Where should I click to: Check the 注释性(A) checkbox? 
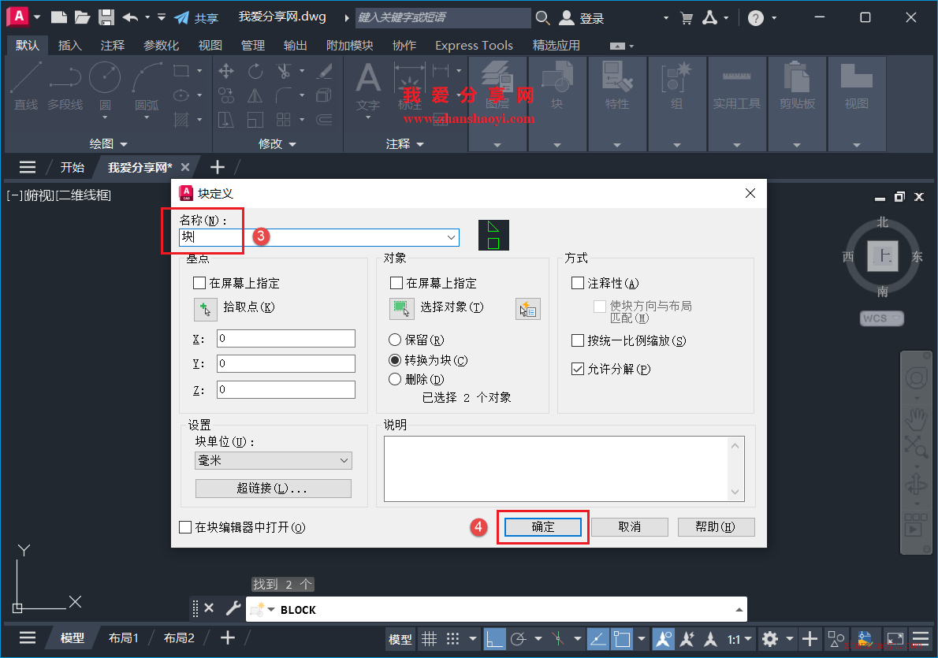[578, 283]
